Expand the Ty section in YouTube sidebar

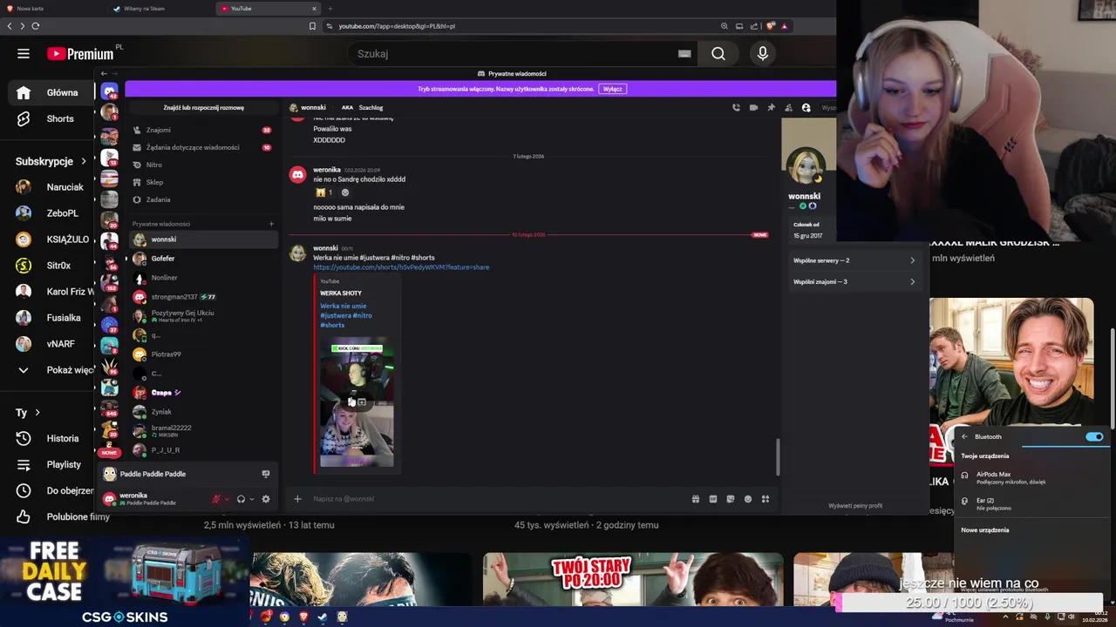28,413
